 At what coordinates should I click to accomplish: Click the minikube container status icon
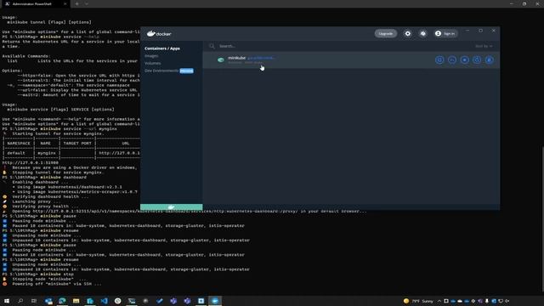click(x=221, y=60)
